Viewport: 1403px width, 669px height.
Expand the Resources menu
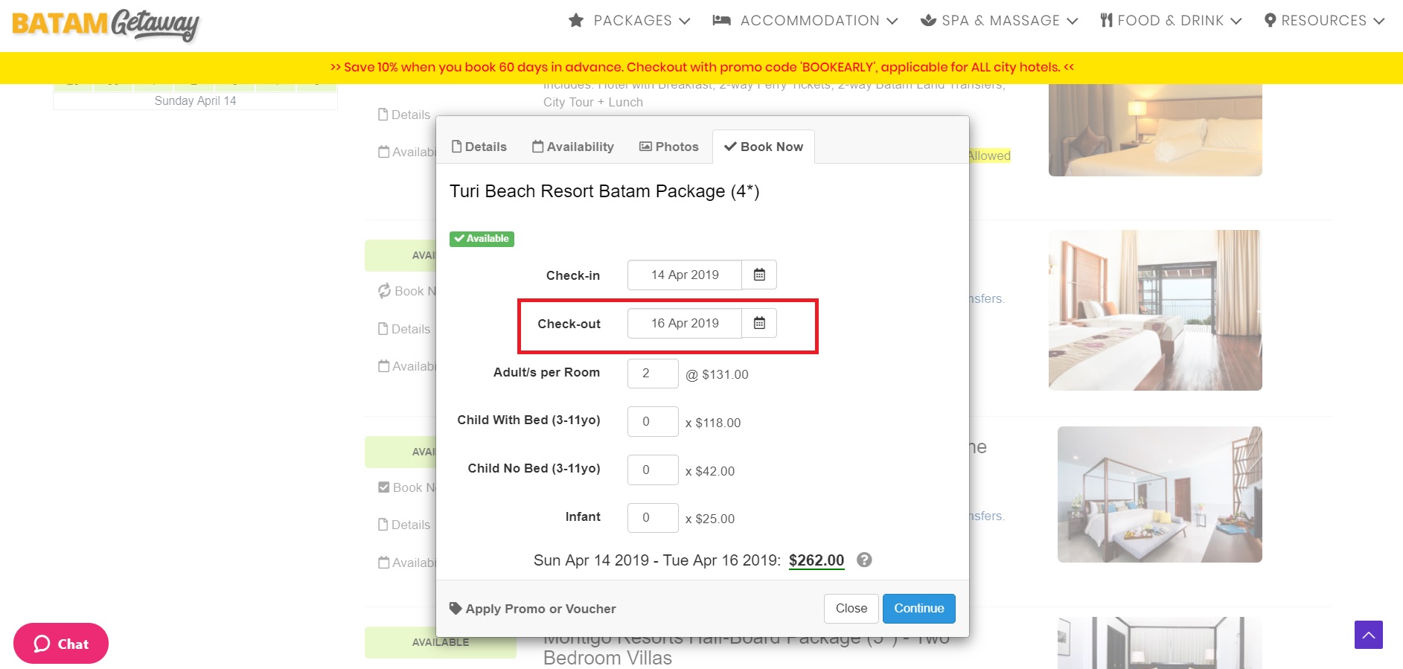1324,21
